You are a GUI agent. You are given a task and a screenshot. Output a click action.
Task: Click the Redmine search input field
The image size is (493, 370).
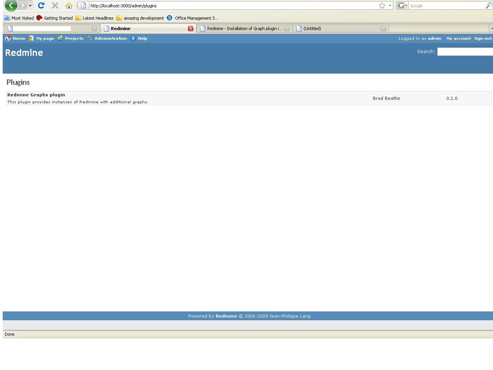tap(465, 52)
